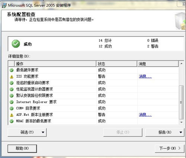Viewport: 186px width, 158px height.
Task: Click the 状态 column header
Action: 117,64
